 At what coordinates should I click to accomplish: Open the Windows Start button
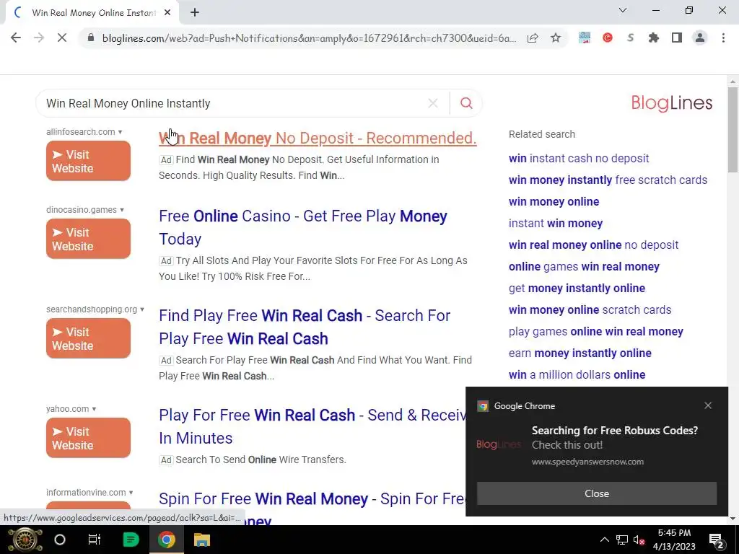pyautogui.click(x=25, y=540)
